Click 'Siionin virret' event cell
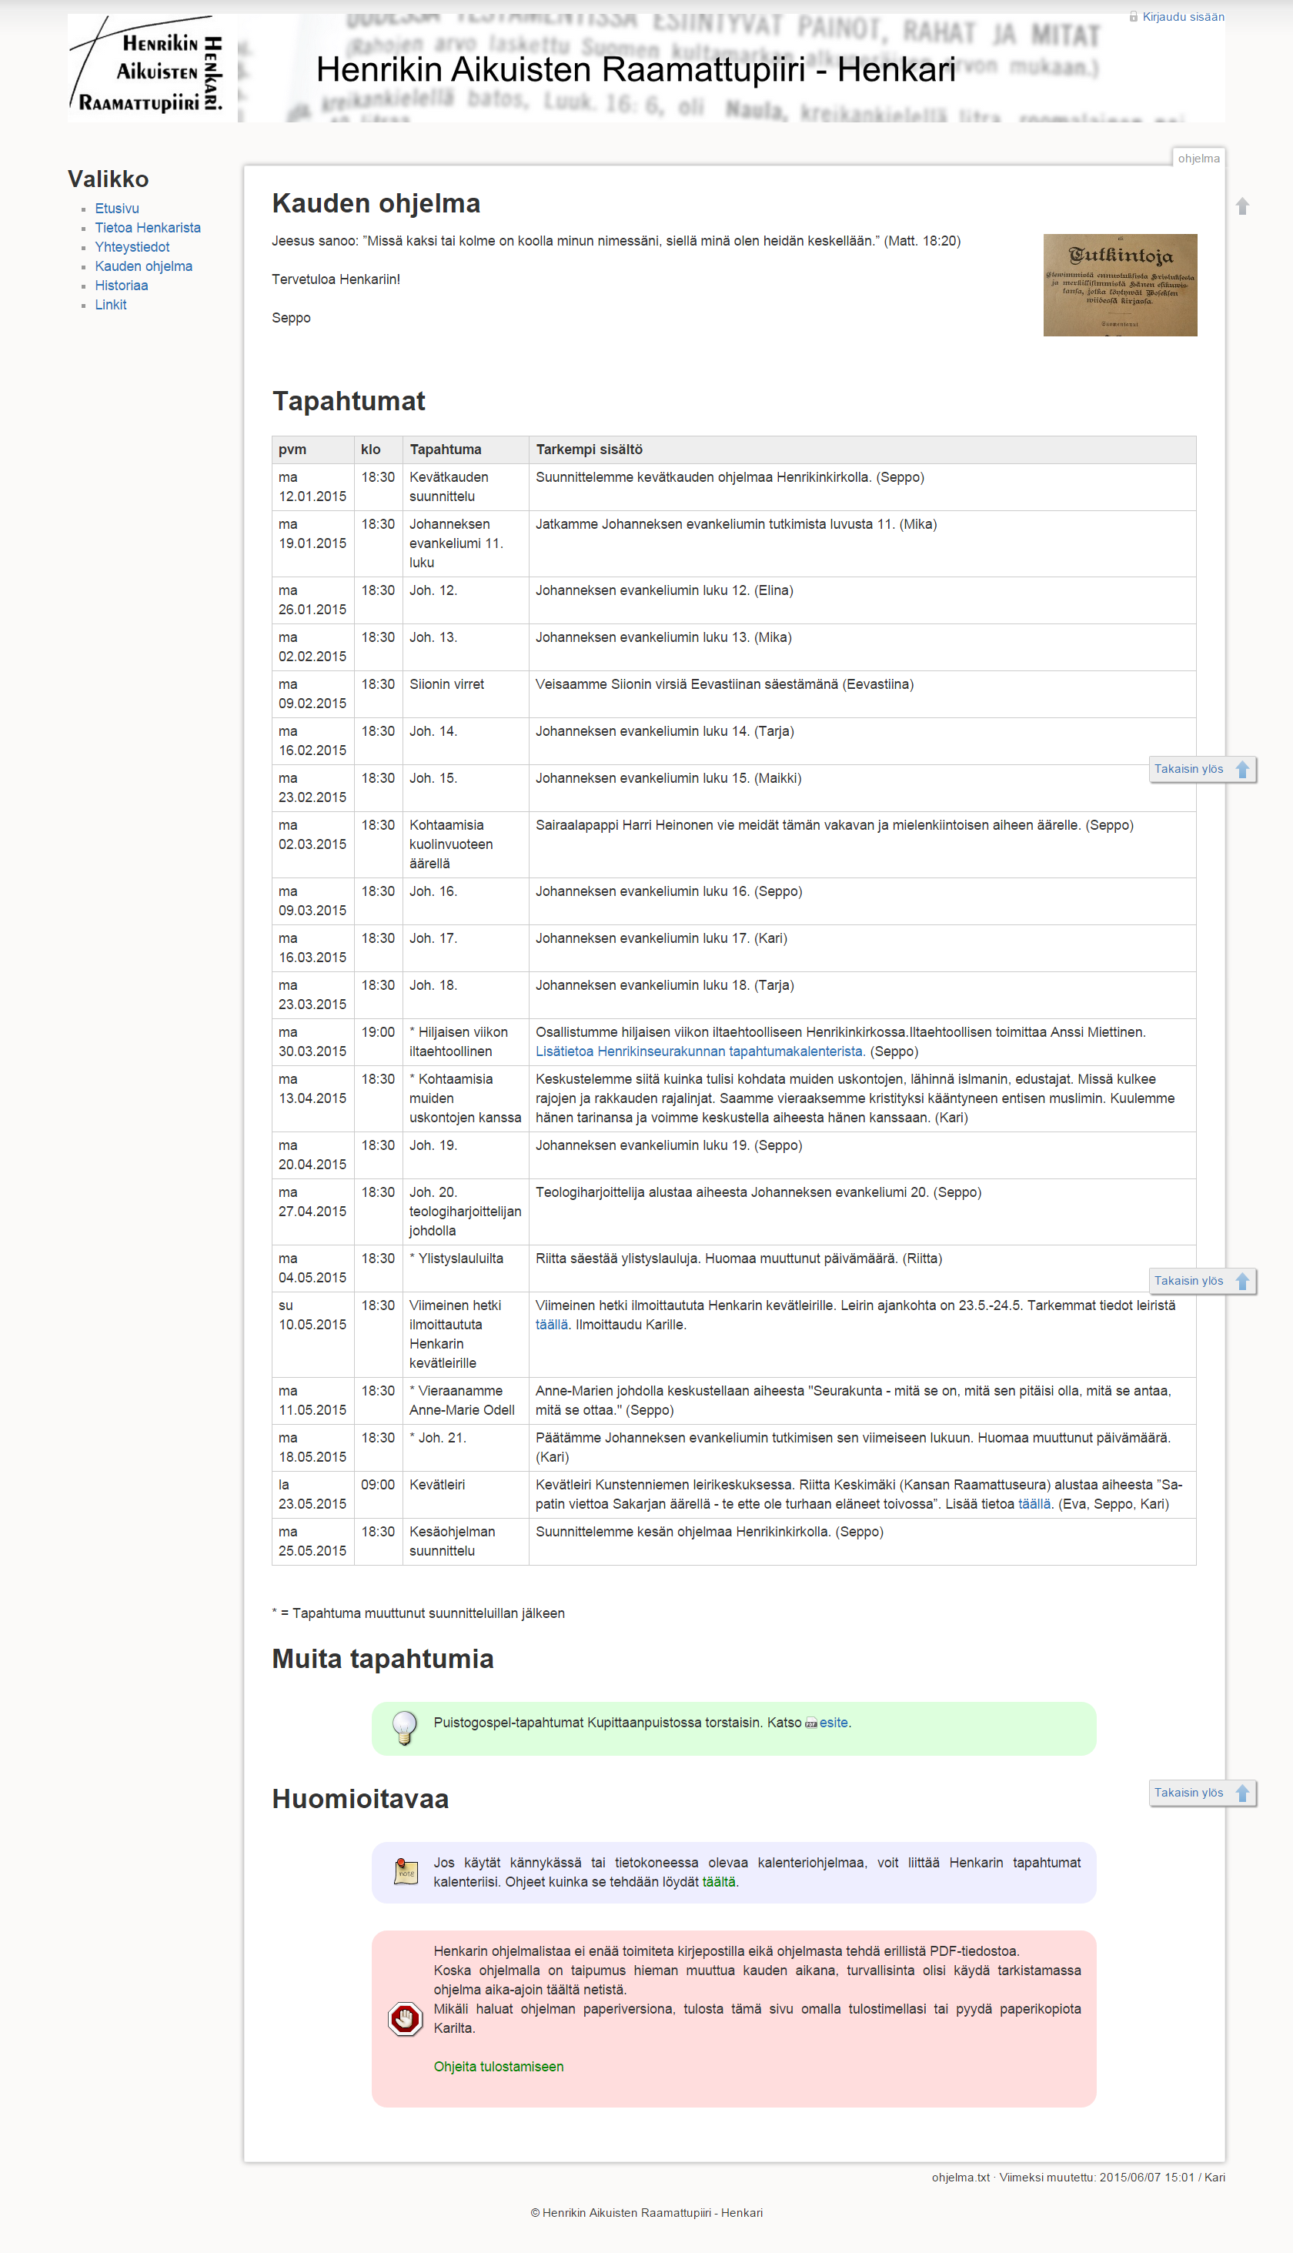Screen dimensions: 1293x2253 tap(466, 694)
